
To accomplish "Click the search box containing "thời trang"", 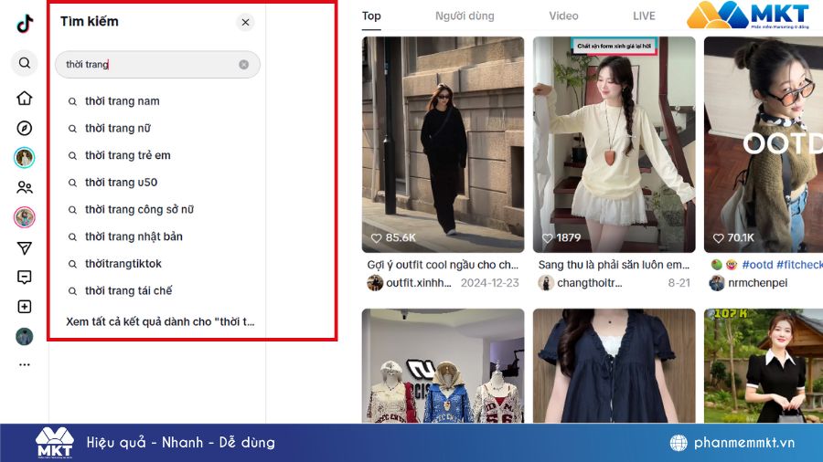I will pos(146,65).
